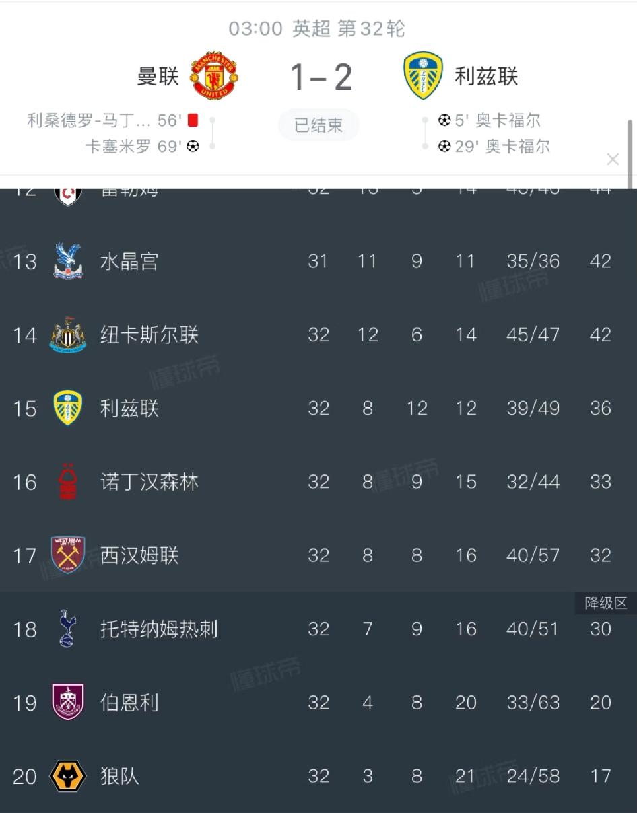
Task: Select the 狼队 table row
Action: 318,776
